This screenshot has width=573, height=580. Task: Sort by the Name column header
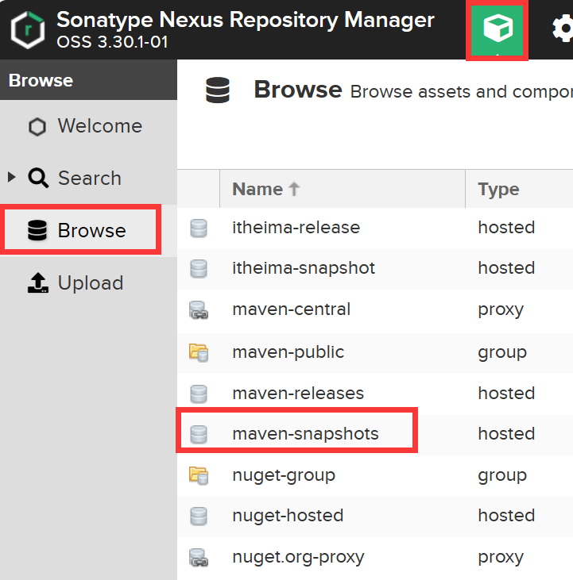[343, 189]
